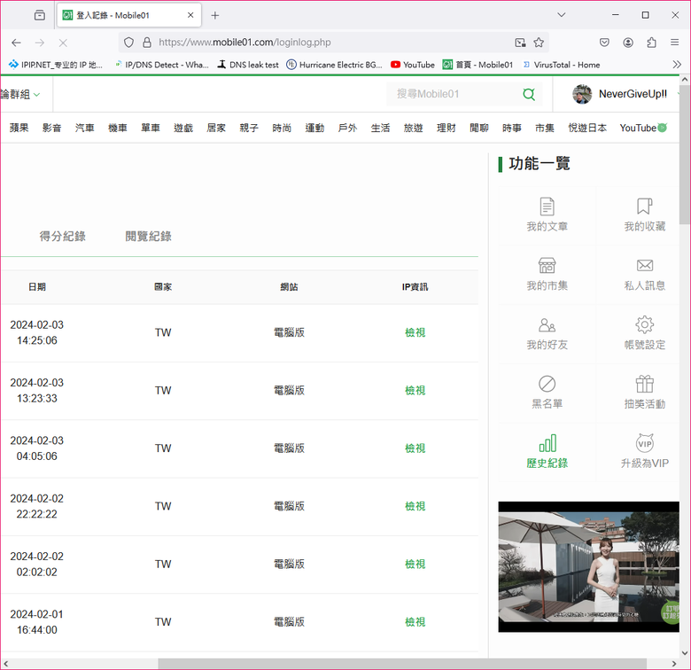Open the list all tabs chevron
Screen dimensions: 691x670
point(561,15)
